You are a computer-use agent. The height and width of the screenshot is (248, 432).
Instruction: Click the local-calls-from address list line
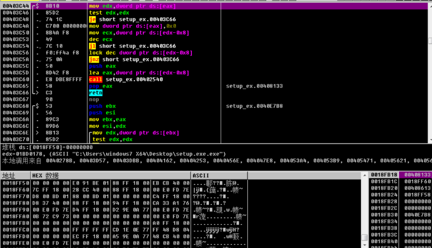coord(216,160)
